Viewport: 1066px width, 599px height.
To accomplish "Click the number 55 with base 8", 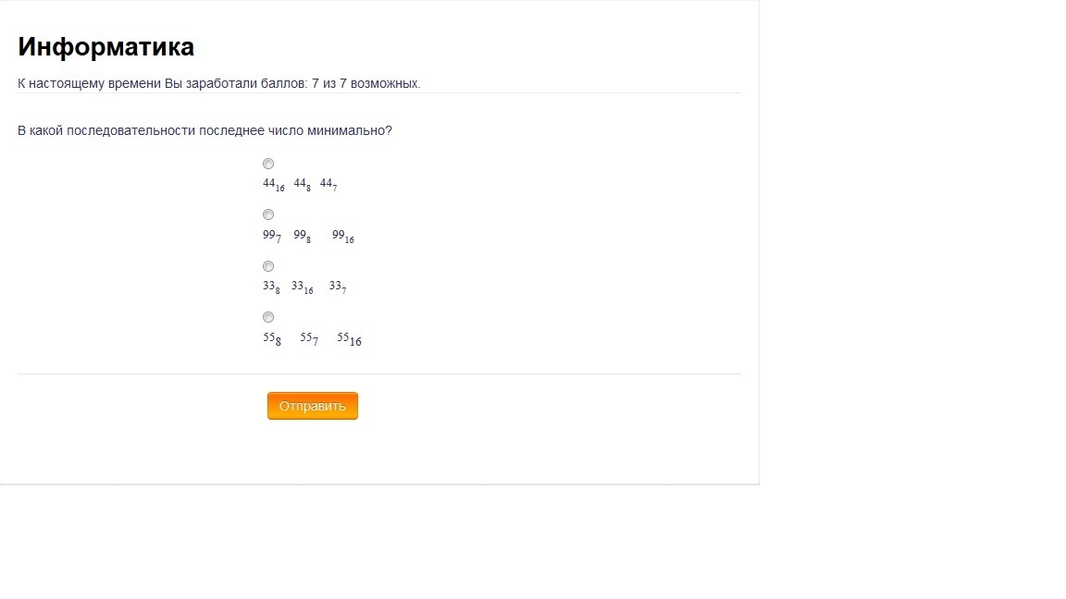I will (272, 339).
